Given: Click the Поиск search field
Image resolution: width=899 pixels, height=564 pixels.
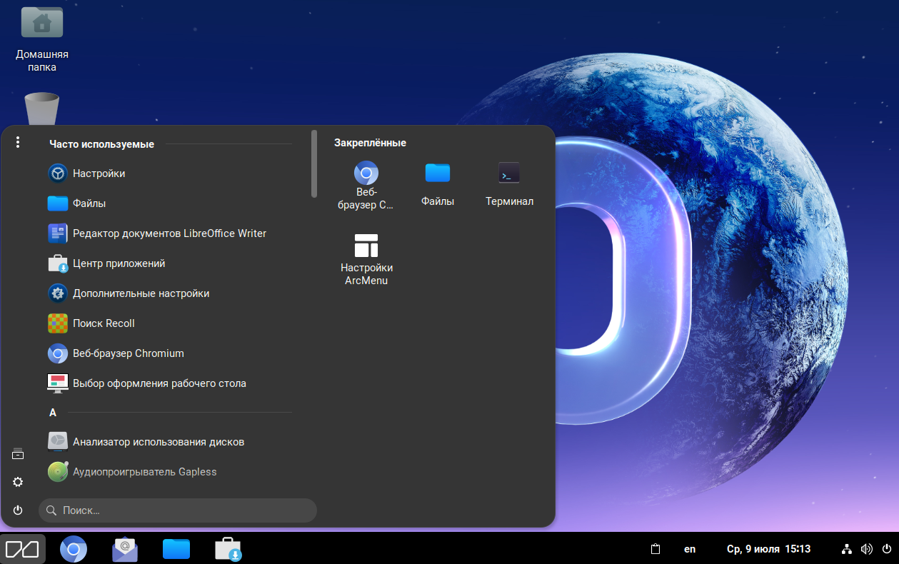Looking at the screenshot, I should (179, 510).
